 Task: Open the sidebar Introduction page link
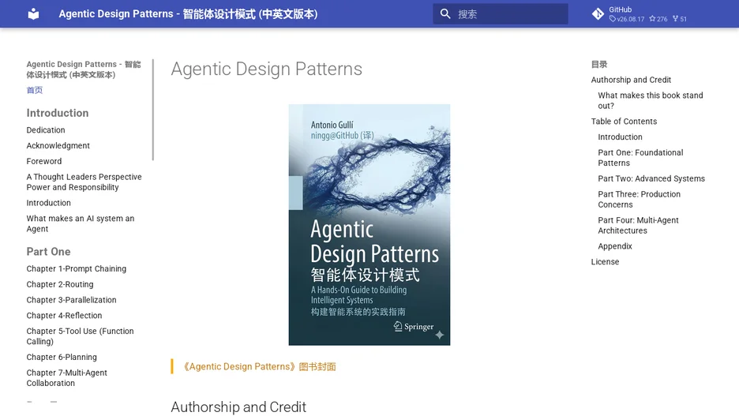click(48, 203)
